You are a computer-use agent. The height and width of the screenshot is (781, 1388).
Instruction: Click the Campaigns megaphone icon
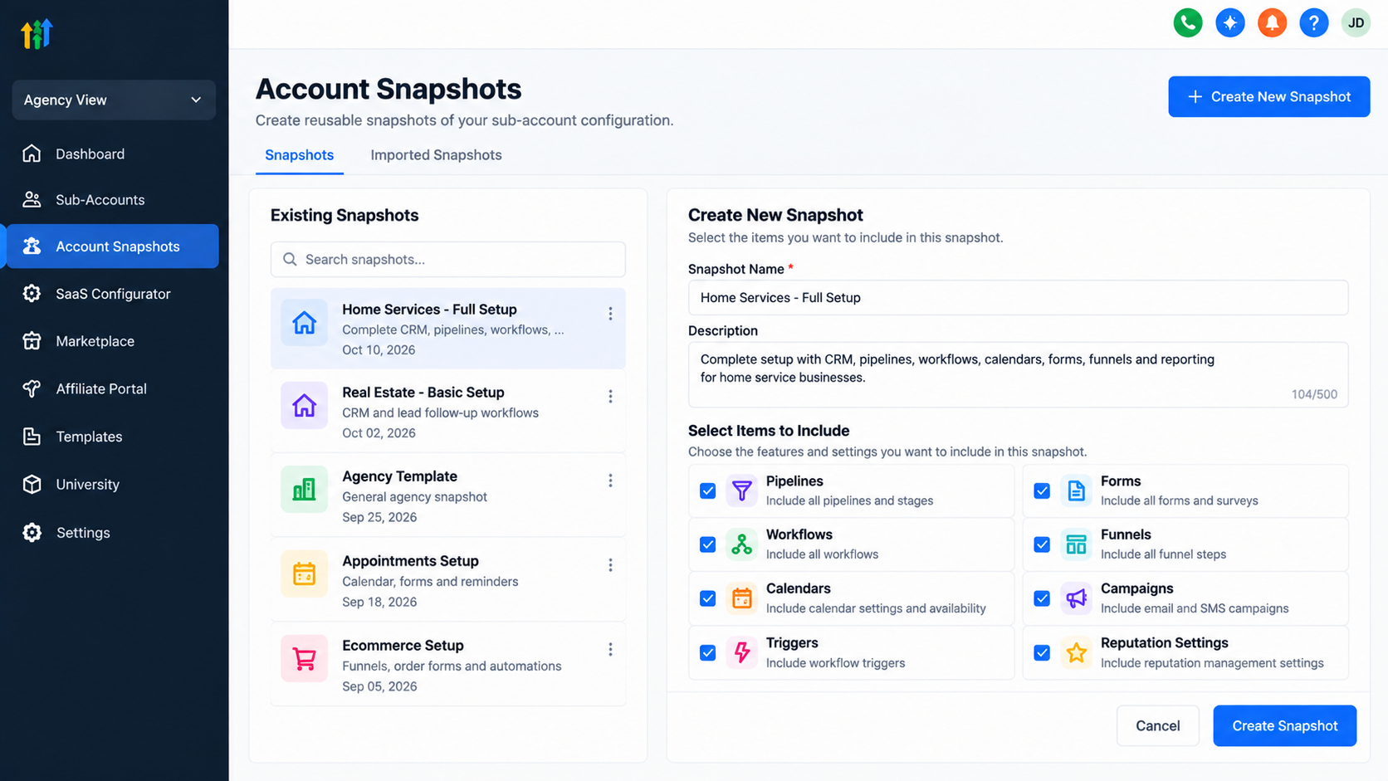[x=1076, y=598]
